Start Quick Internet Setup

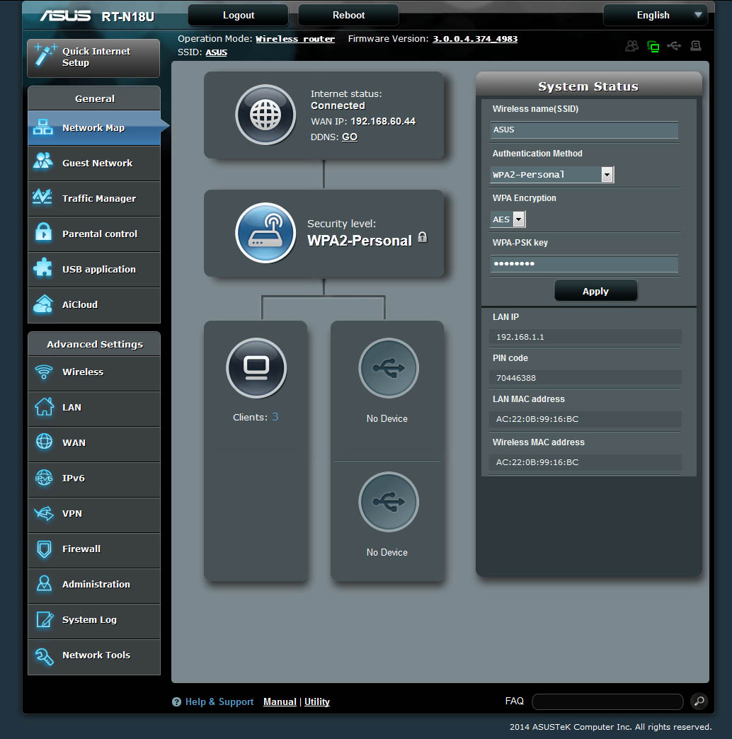click(x=93, y=57)
